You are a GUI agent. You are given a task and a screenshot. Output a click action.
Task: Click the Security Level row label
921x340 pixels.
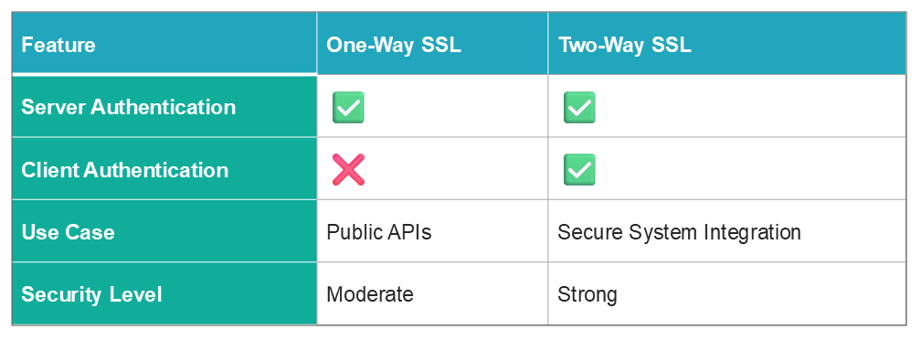tap(164, 293)
